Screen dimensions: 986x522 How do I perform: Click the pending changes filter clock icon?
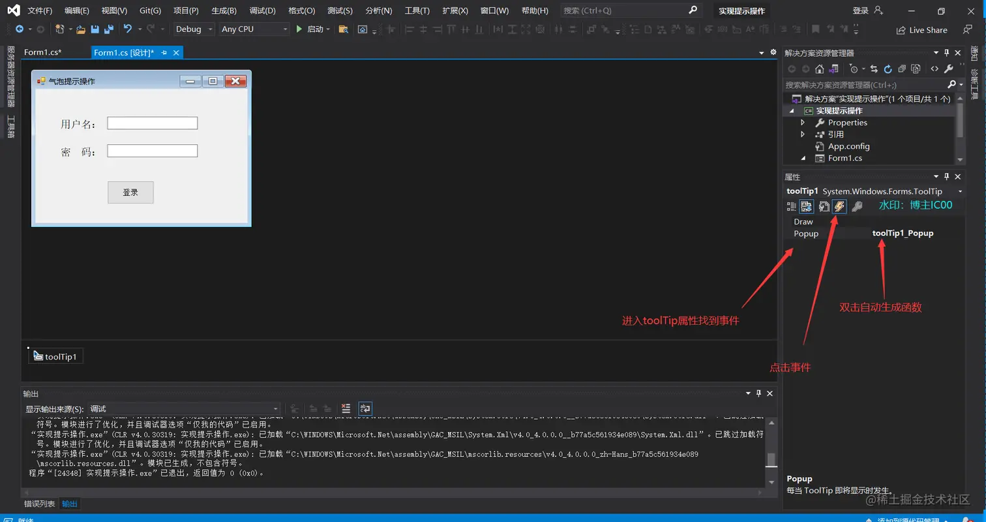[x=854, y=69]
